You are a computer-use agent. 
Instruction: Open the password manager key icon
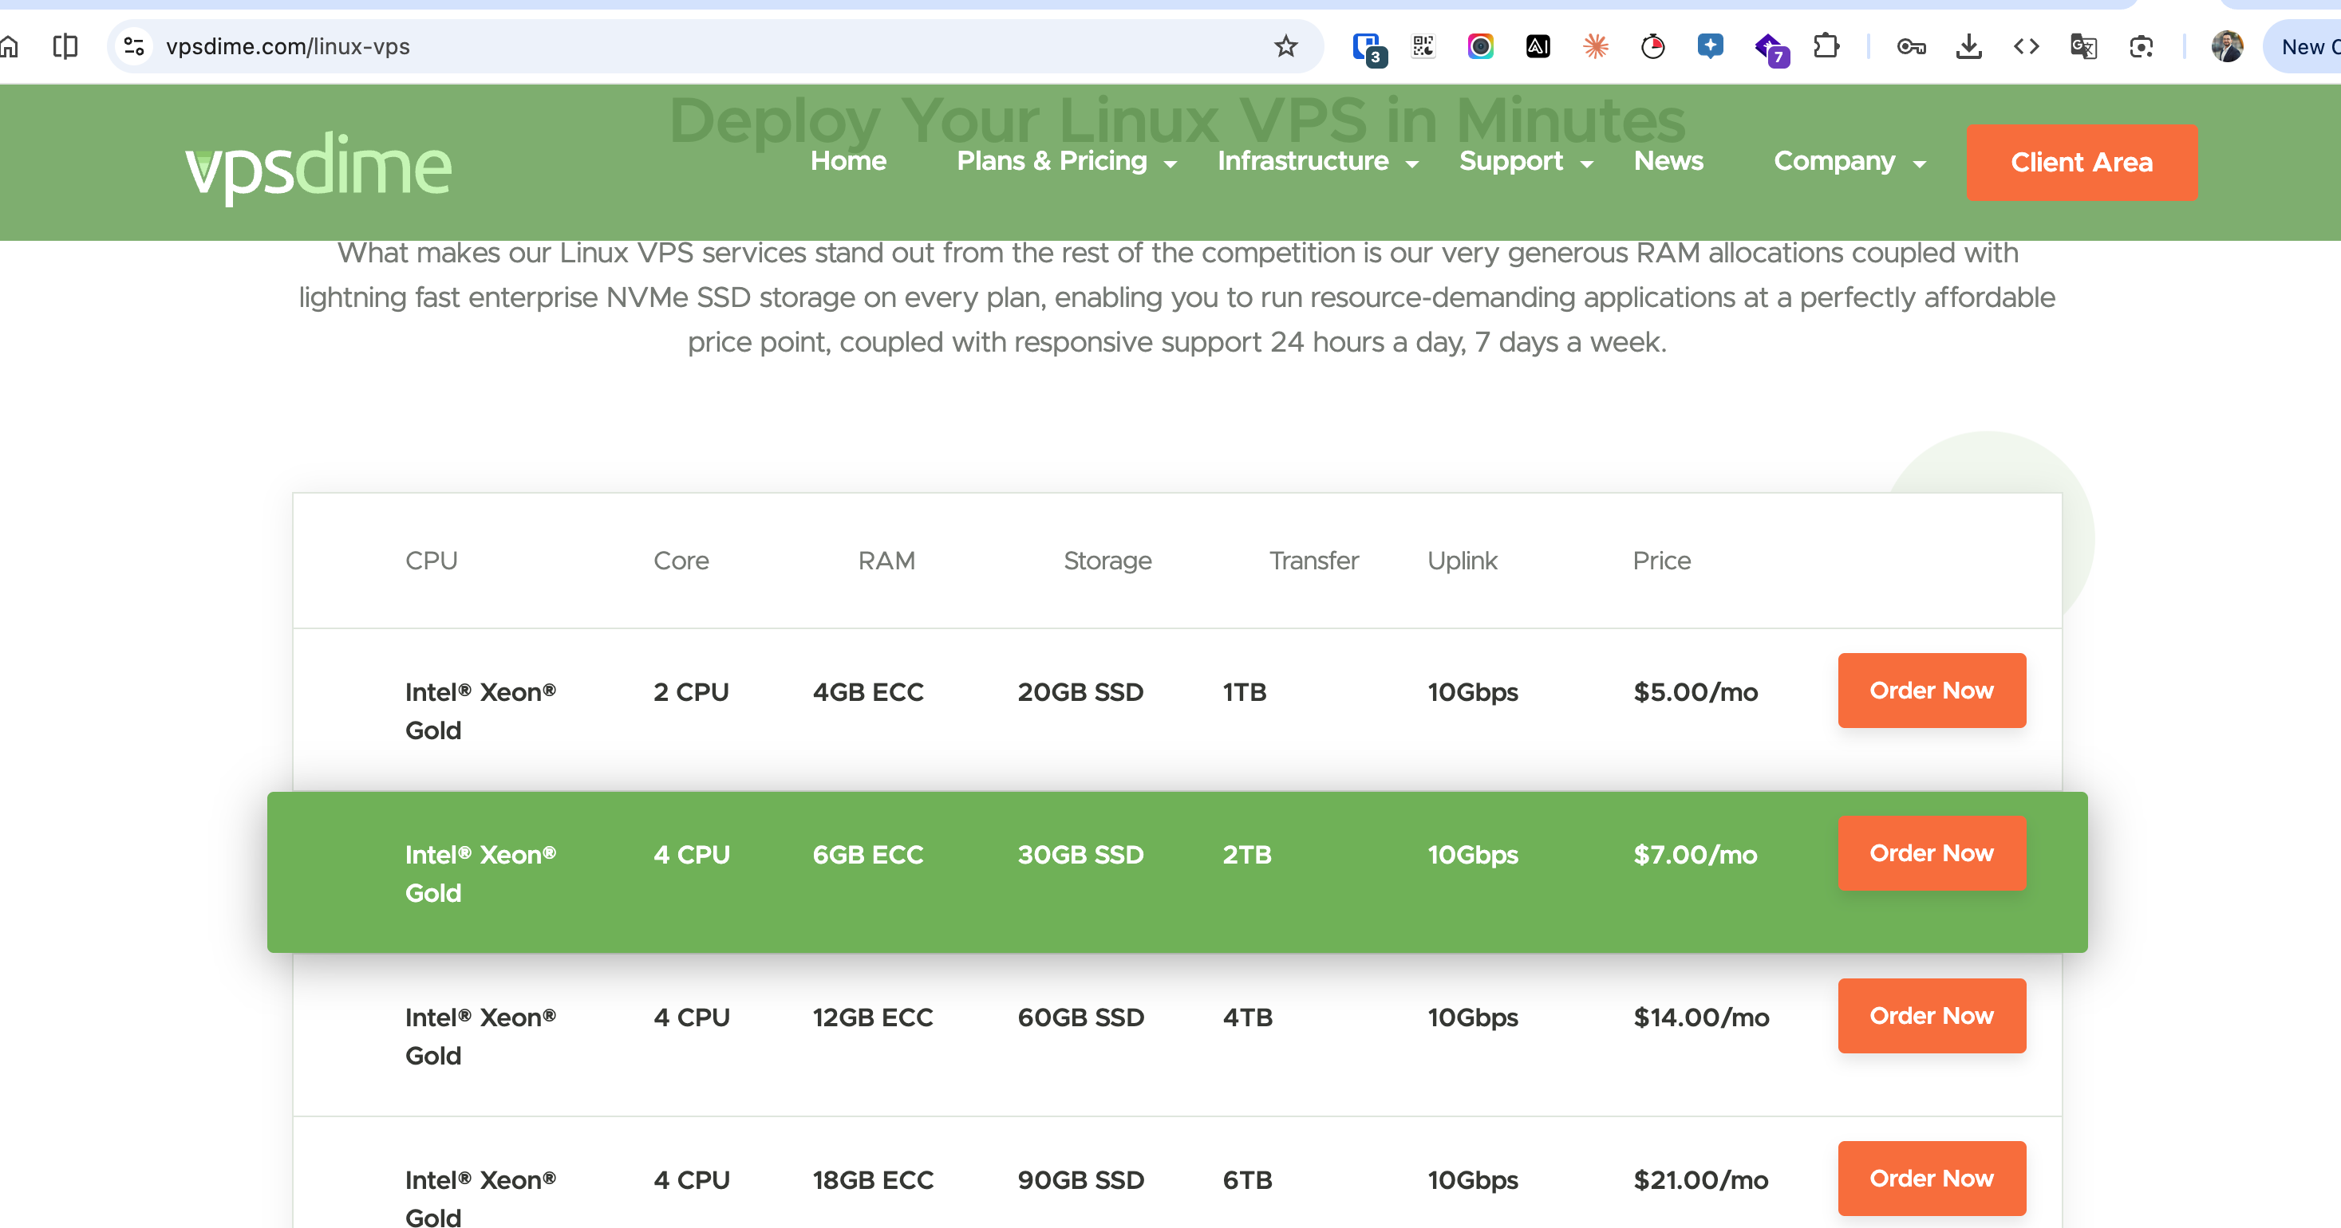(x=1911, y=46)
